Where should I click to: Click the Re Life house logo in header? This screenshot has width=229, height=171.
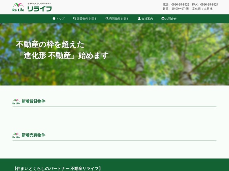click(x=18, y=7)
